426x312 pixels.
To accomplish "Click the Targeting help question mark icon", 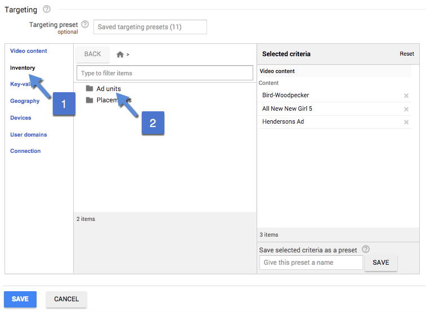I will pyautogui.click(x=47, y=9).
